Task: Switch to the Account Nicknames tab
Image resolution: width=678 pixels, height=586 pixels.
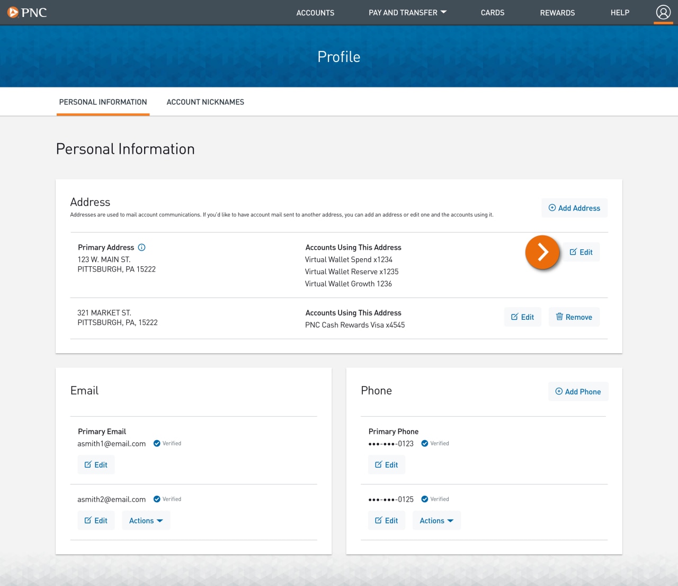Action: [x=205, y=102]
